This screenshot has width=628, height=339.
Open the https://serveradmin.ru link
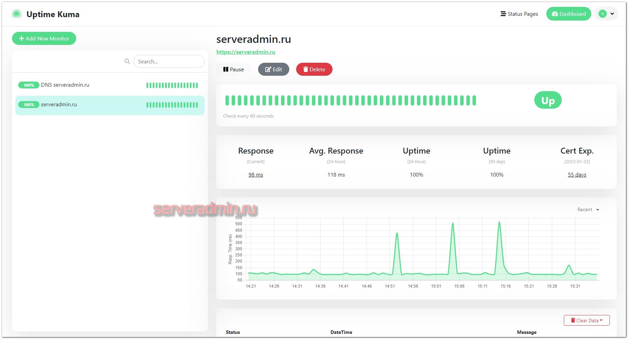click(x=246, y=52)
